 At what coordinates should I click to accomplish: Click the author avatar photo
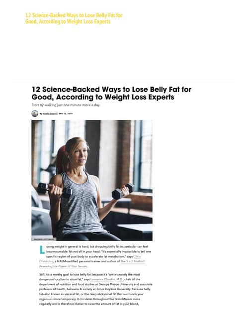click(35, 114)
